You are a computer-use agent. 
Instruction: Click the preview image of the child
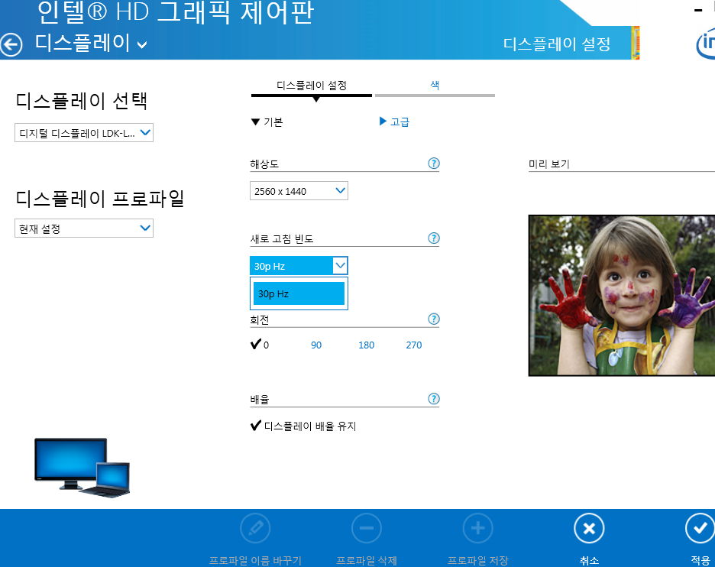[622, 296]
